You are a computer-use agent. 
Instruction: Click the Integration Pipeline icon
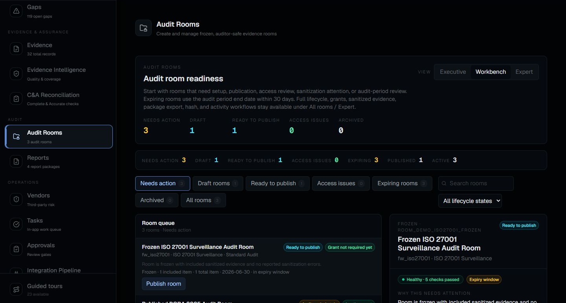click(x=16, y=271)
